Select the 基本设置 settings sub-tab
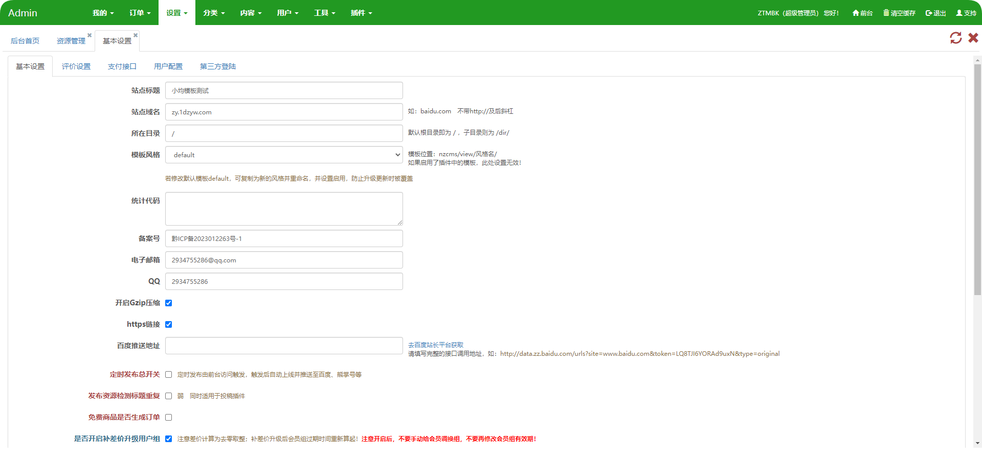The width and height of the screenshot is (982, 461). 30,66
